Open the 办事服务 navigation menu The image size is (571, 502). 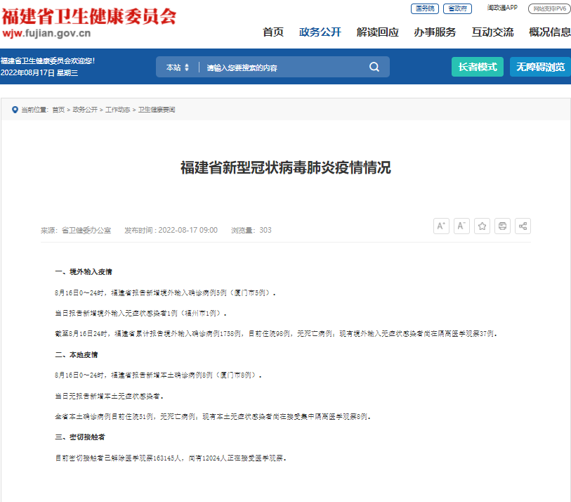(435, 32)
